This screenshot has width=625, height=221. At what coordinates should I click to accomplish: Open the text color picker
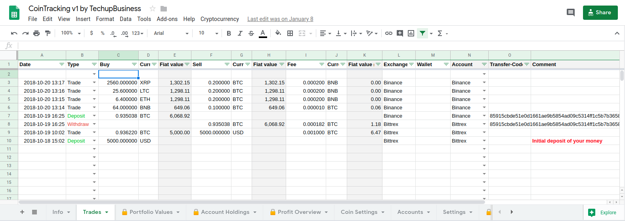click(263, 33)
